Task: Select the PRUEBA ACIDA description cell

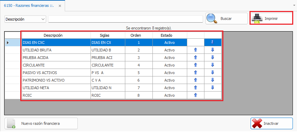Action: coord(56,58)
